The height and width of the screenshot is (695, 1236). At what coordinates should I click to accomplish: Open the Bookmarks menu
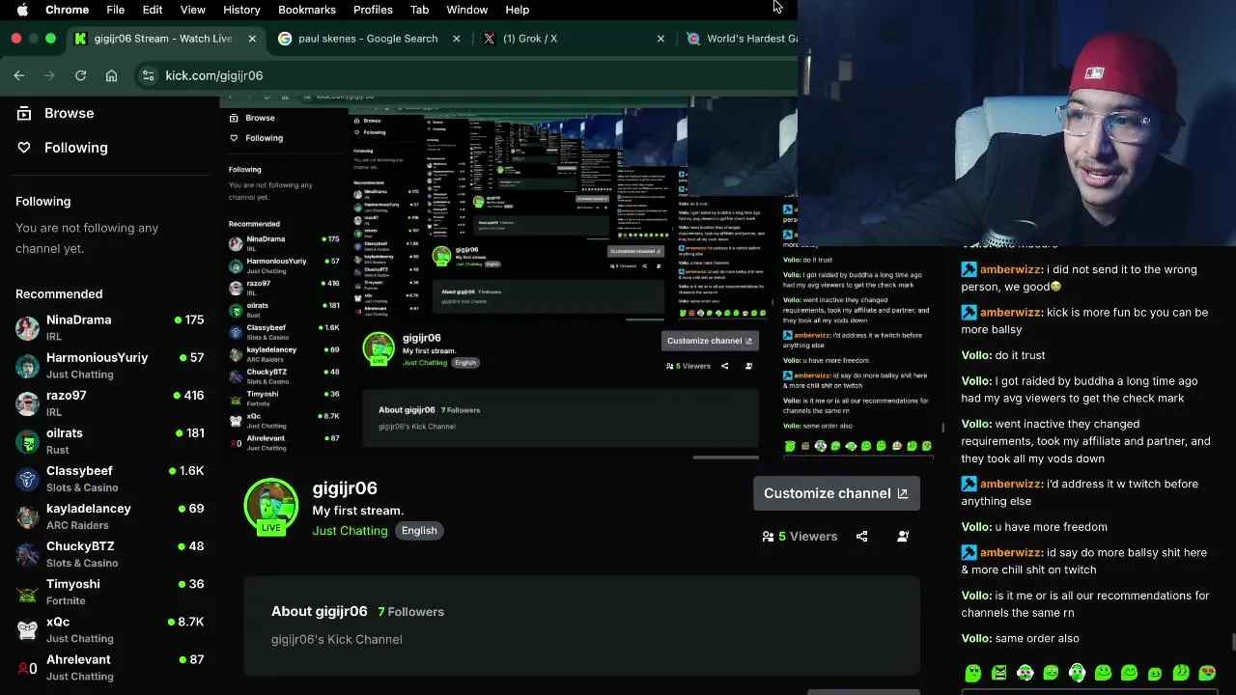pyautogui.click(x=307, y=10)
